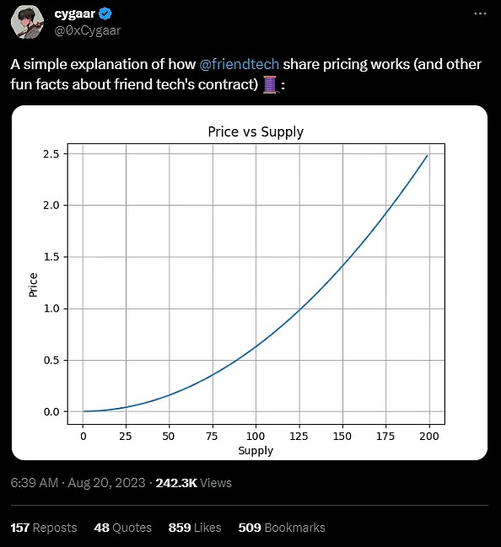Click the 509 Bookmarks count

(x=282, y=528)
